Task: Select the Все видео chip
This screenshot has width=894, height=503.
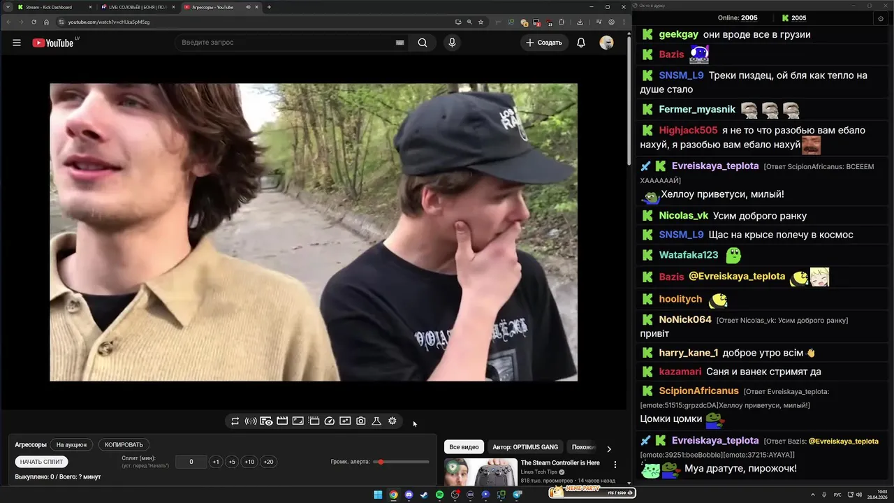Action: point(464,447)
